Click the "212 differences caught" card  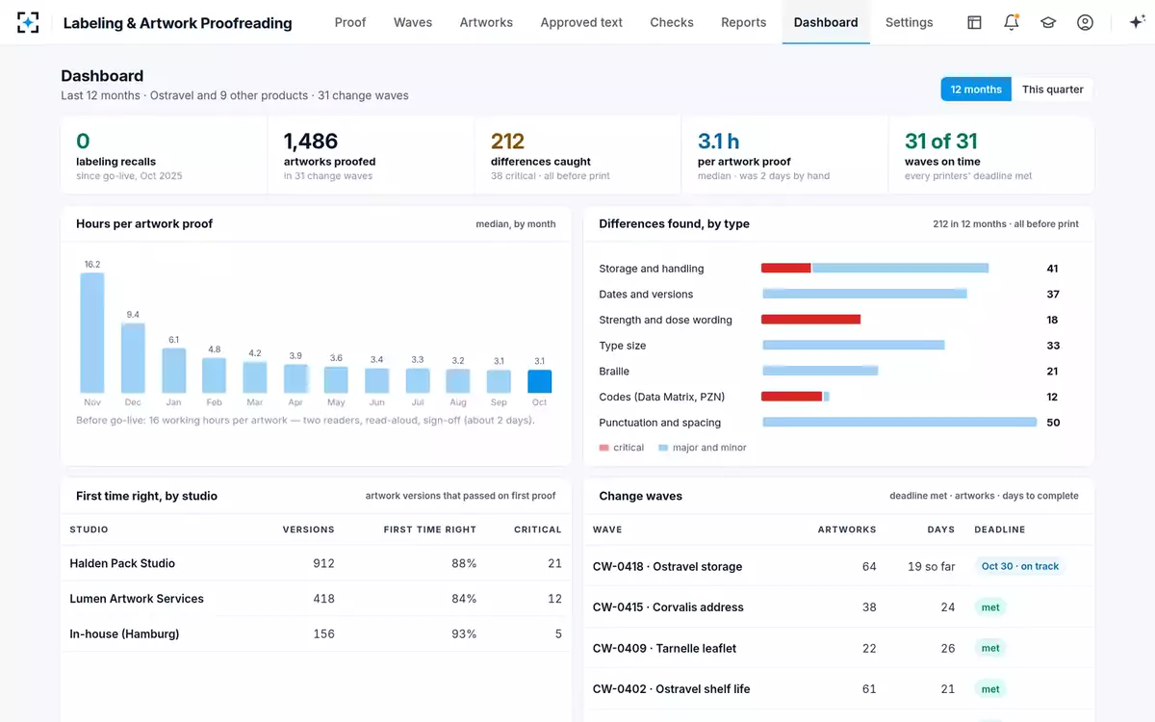coord(577,156)
